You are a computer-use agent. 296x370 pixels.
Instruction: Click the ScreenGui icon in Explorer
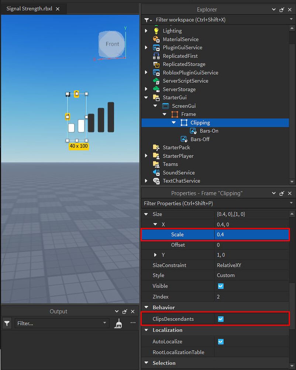(x=166, y=106)
